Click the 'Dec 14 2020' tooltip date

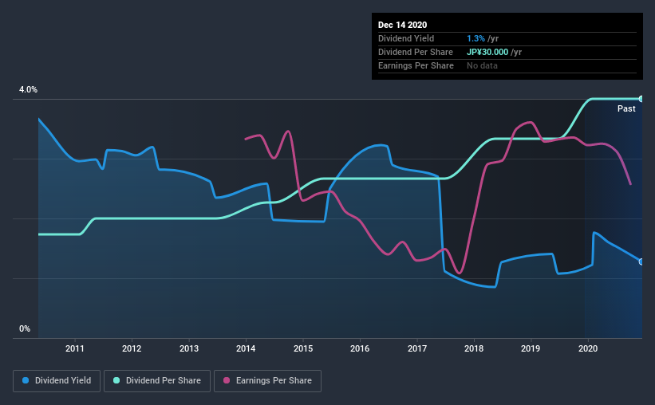(x=402, y=25)
